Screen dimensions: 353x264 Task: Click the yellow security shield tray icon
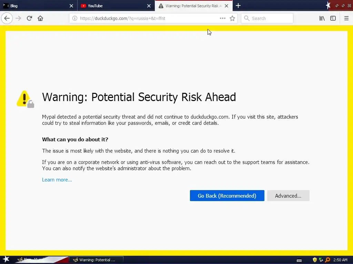pos(315,260)
